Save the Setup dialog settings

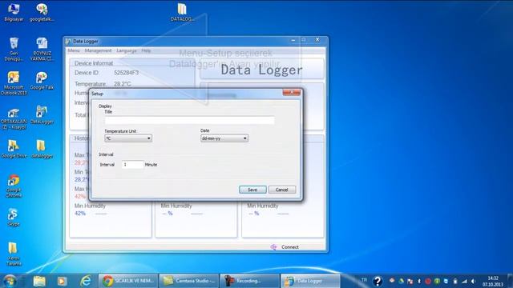[x=252, y=190]
